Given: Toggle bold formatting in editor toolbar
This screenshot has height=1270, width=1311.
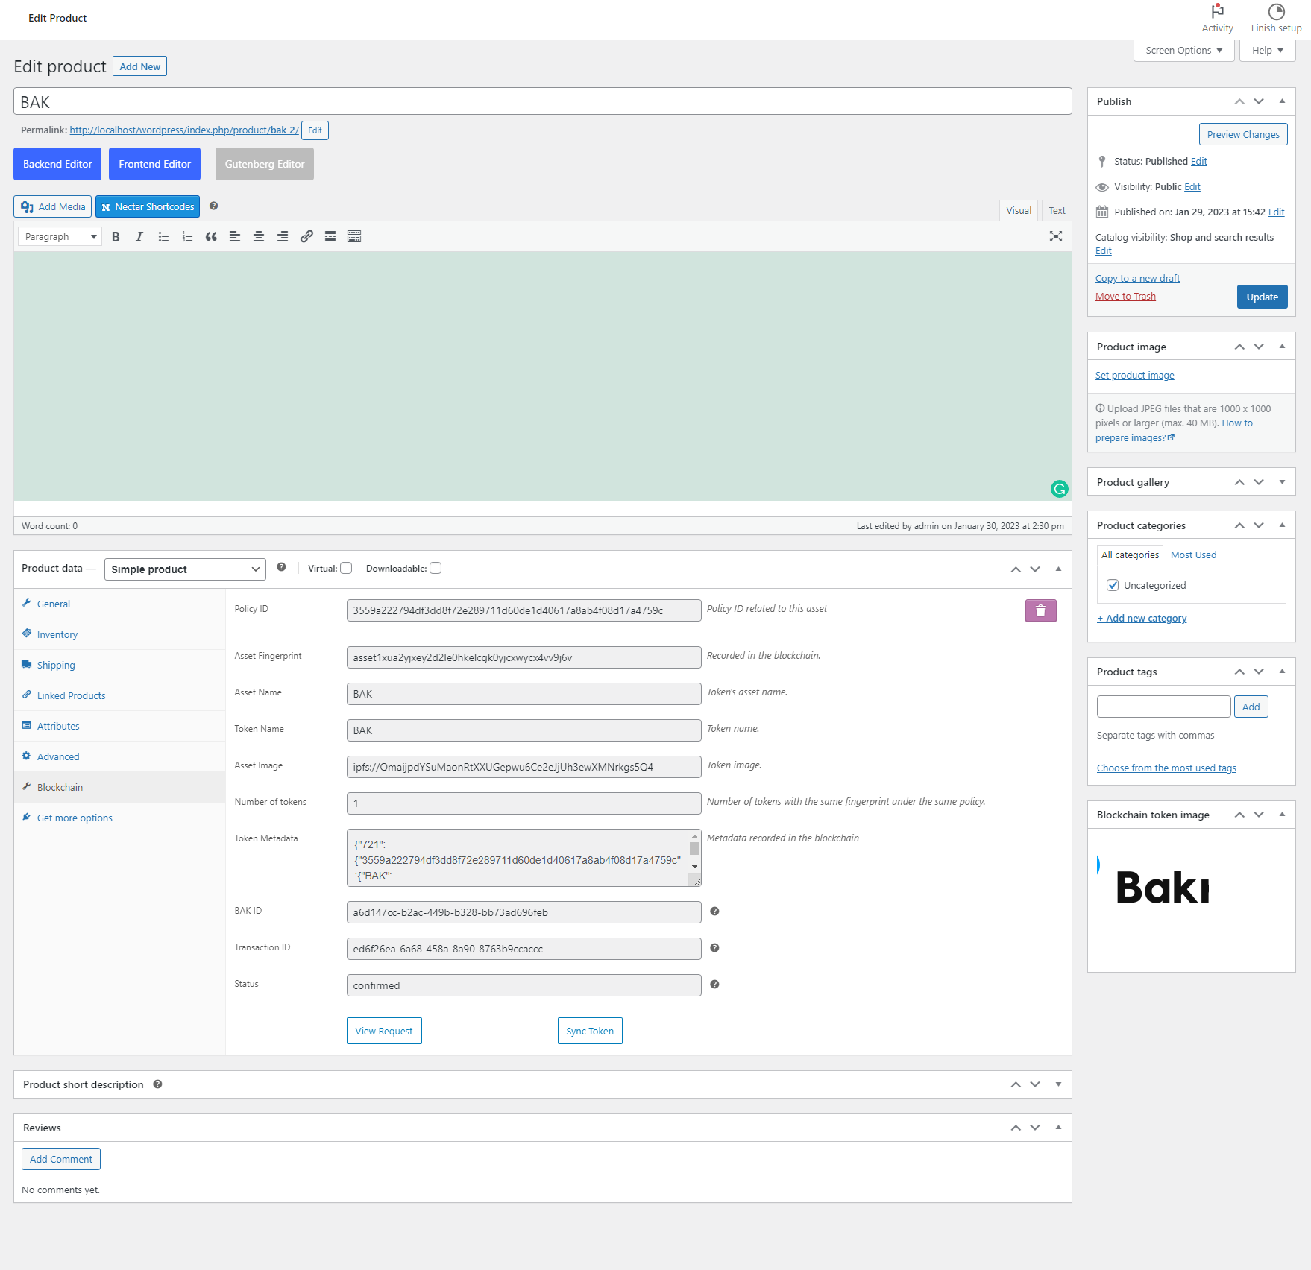Looking at the screenshot, I should (116, 237).
